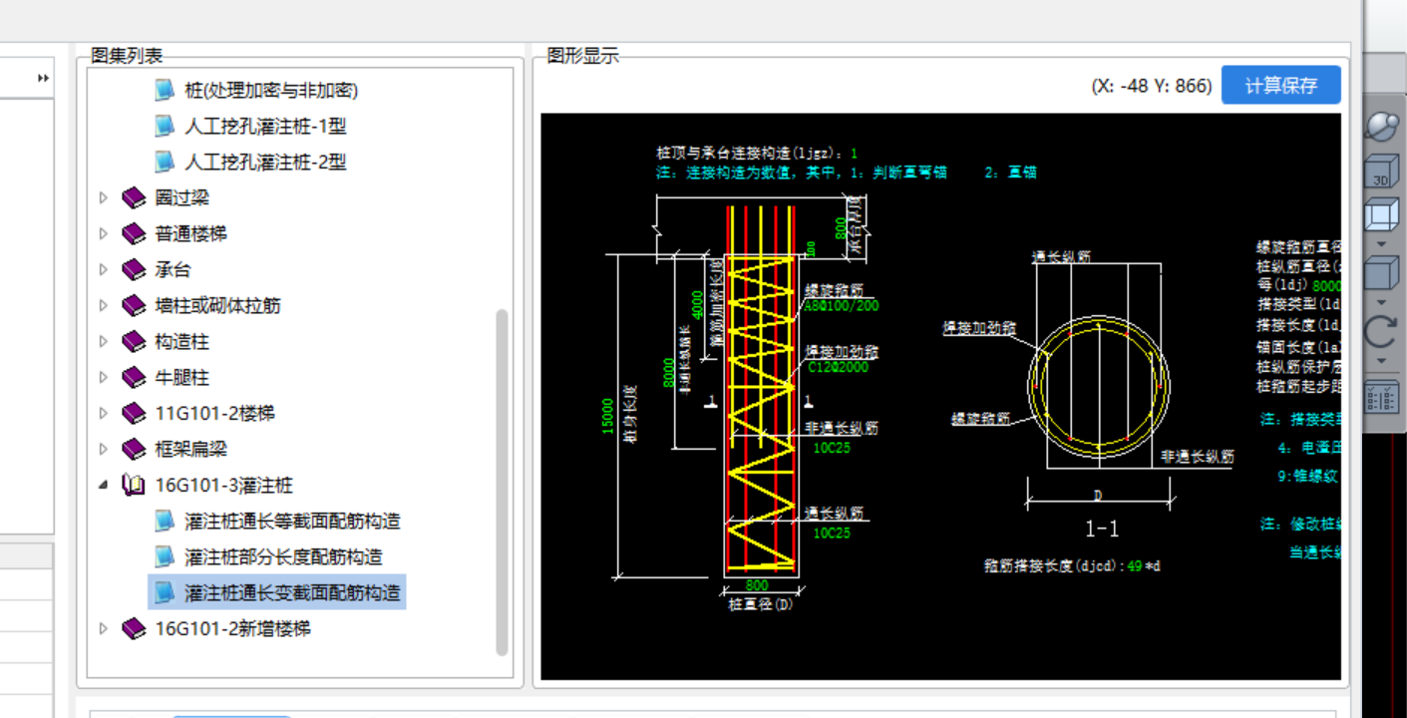Collapse the 16G101-3灌注桩 node arrow
This screenshot has width=1407, height=718.
103,486
